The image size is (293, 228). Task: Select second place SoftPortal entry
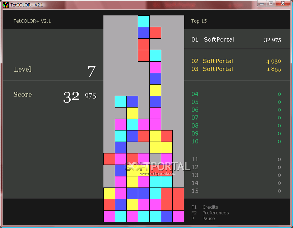point(236,61)
